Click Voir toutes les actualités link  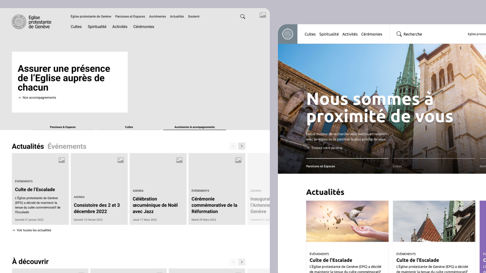tap(34, 230)
